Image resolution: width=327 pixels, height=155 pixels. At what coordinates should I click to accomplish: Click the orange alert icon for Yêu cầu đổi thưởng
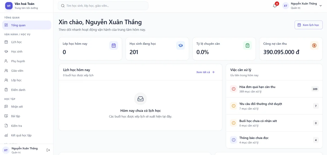coord(234,106)
